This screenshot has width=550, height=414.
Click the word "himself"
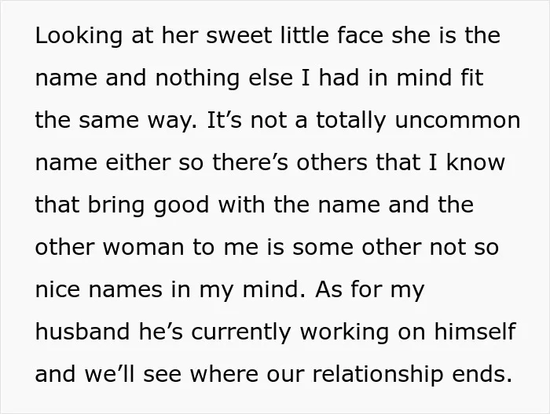coord(475,332)
